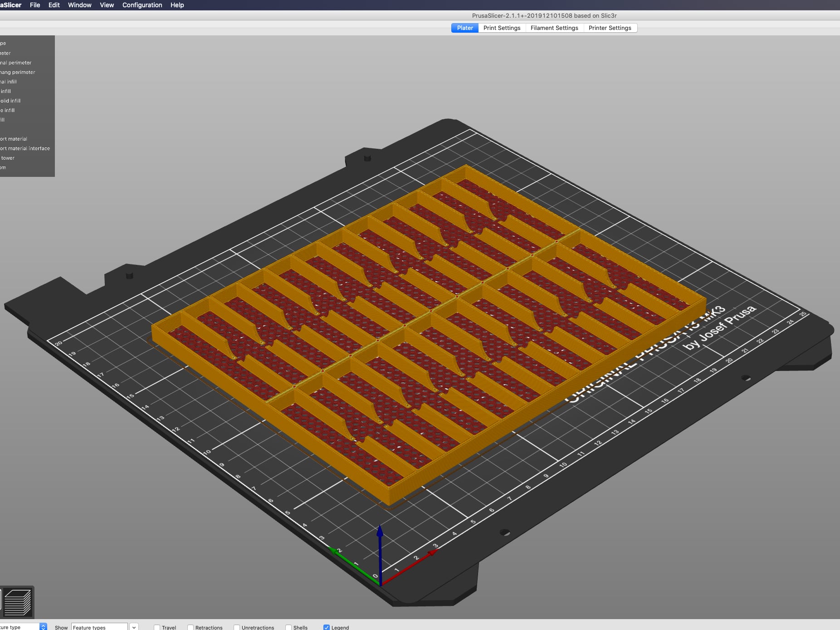
Task: Switch to the Filament Settings tab
Action: pos(554,28)
